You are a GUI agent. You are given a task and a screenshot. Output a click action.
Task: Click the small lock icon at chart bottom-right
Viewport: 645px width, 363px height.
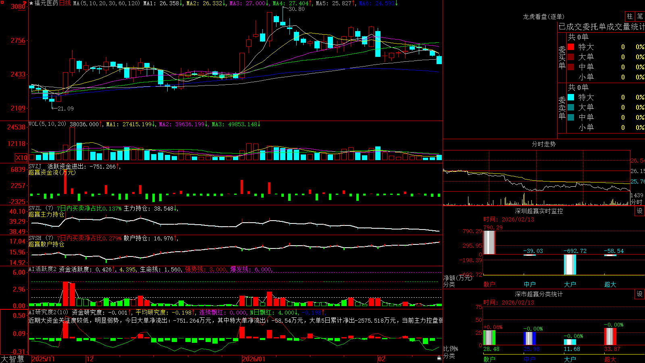pos(439,358)
